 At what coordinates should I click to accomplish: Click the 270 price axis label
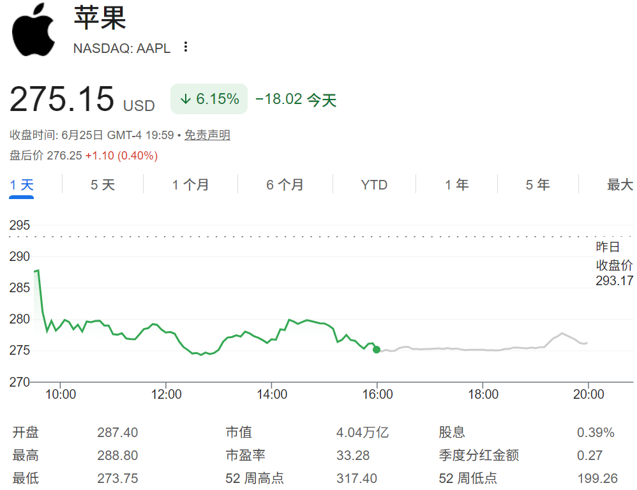point(20,382)
